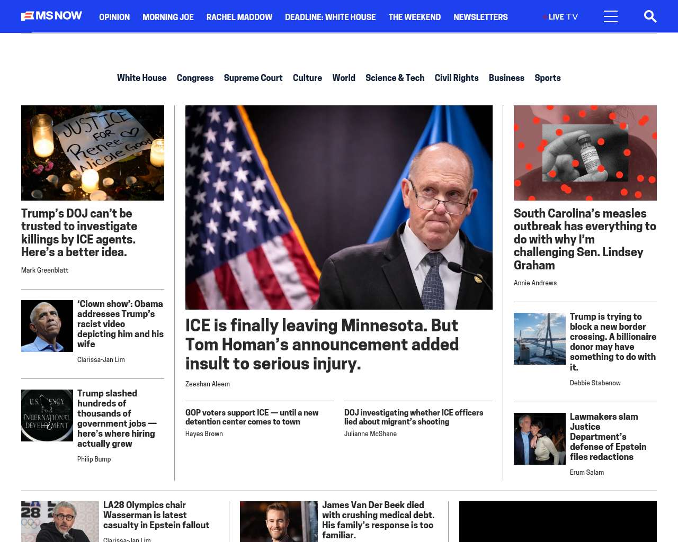The width and height of the screenshot is (678, 542).
Task: Go to Morning Joe section
Action: [x=168, y=17]
